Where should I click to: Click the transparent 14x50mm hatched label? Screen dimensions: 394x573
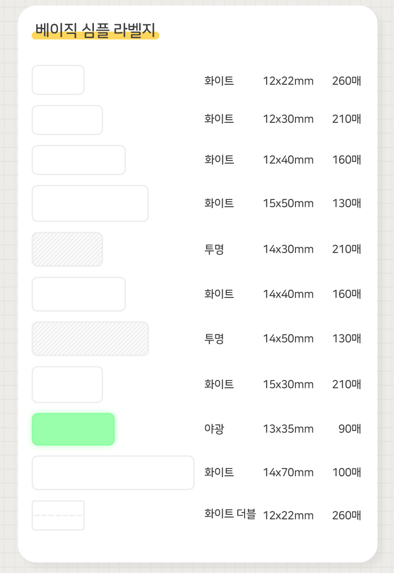pyautogui.click(x=90, y=339)
